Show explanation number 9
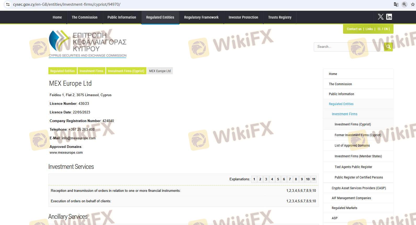This screenshot has height=225, width=416. tap(302, 179)
